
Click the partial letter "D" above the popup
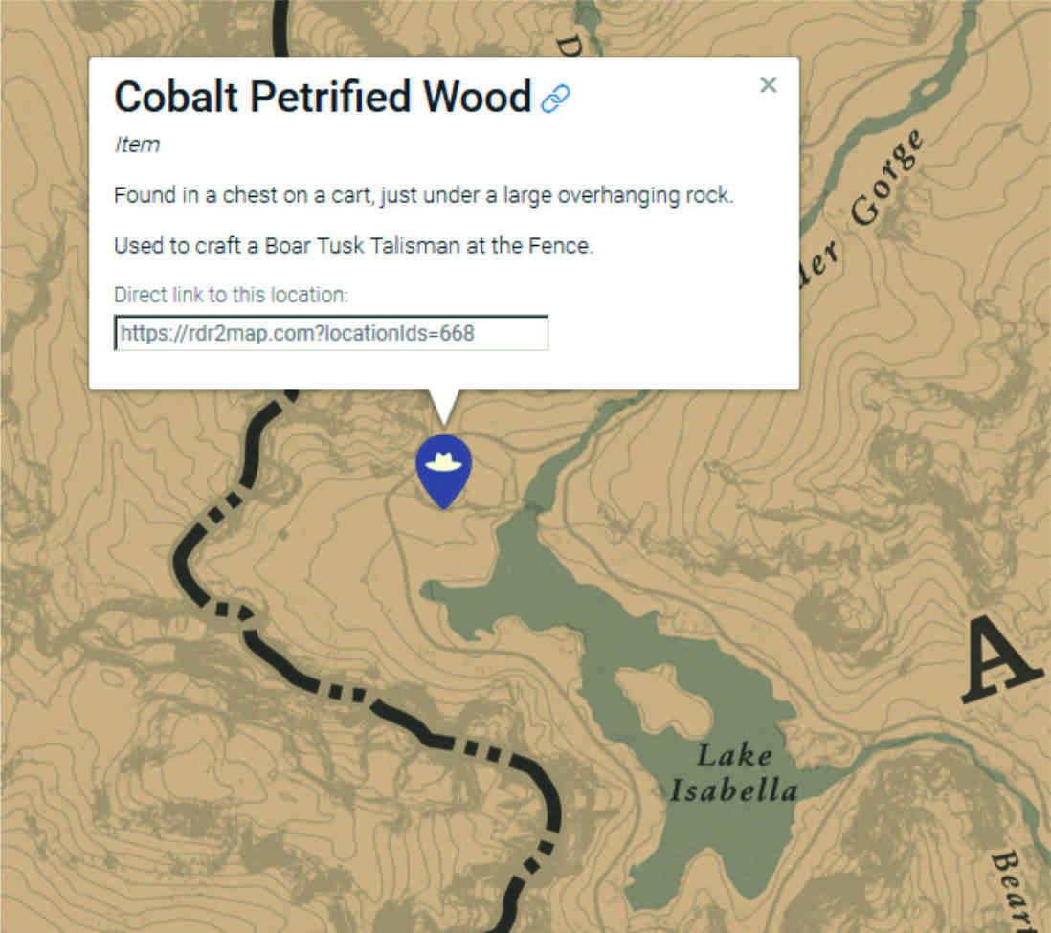[x=570, y=45]
